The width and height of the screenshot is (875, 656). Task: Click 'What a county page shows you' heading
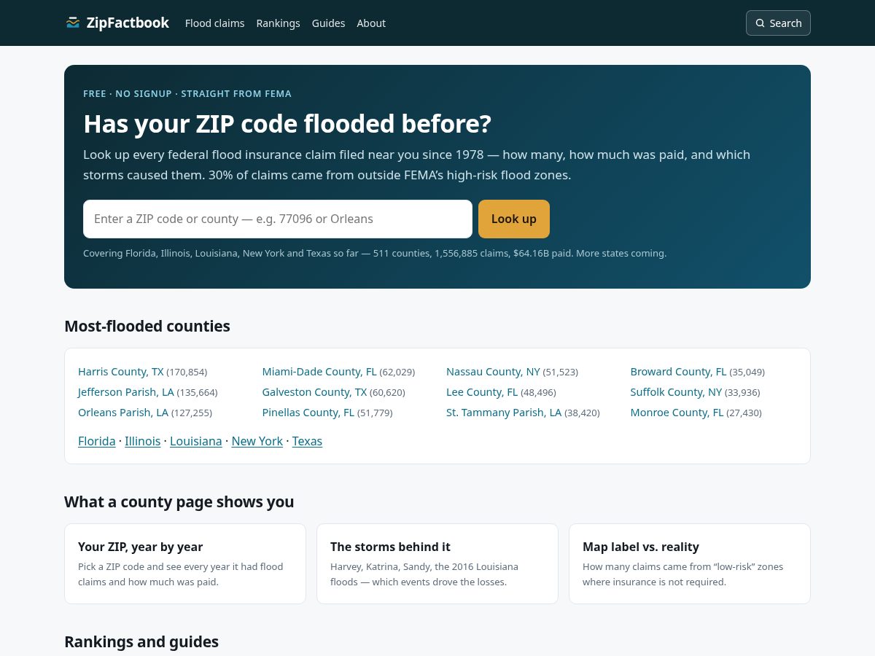pyautogui.click(x=179, y=501)
